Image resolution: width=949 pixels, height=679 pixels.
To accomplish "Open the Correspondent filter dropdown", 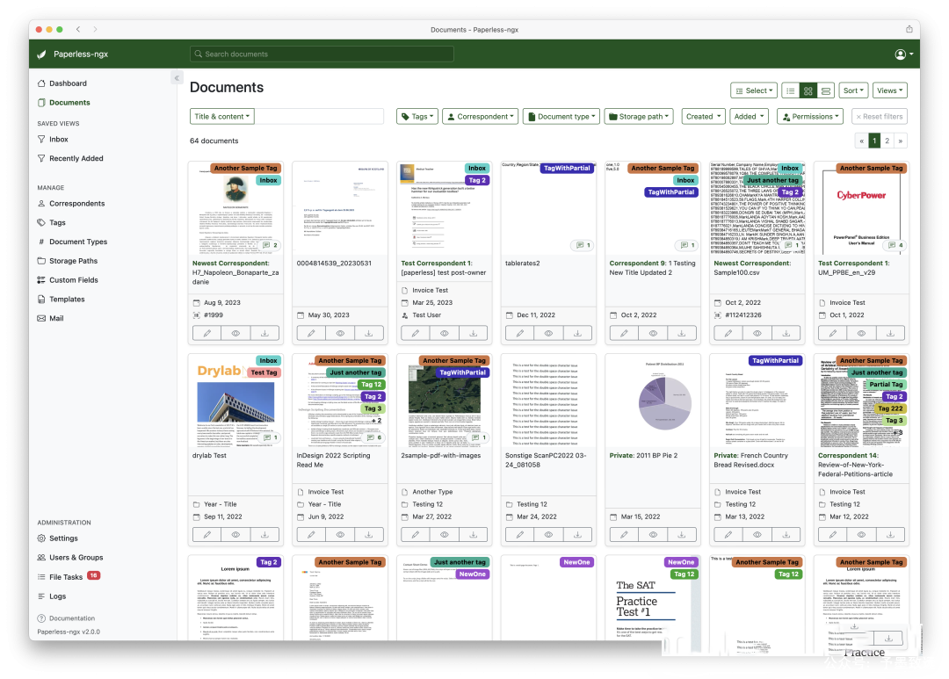I will pos(481,117).
